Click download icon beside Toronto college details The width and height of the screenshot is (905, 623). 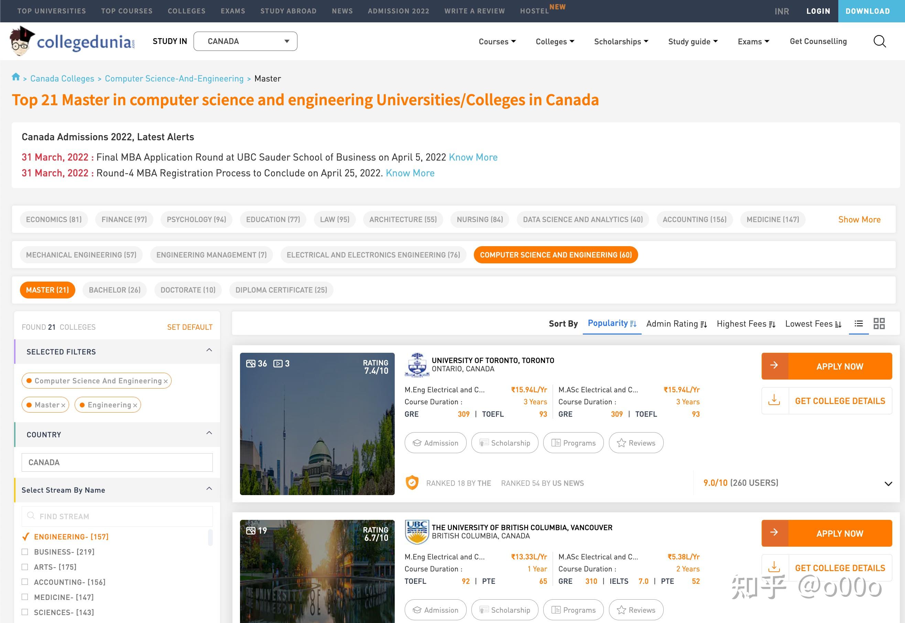(774, 400)
